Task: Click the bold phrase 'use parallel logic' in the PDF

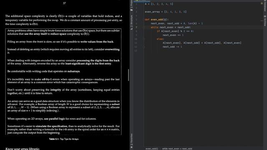Action: tap(55, 119)
